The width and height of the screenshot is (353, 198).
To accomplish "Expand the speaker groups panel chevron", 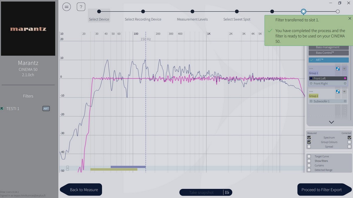I will [x=332, y=122].
